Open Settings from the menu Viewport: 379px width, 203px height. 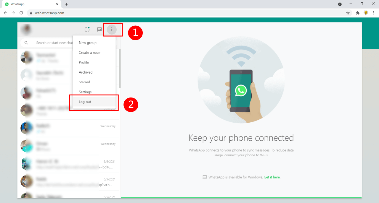[x=94, y=92]
